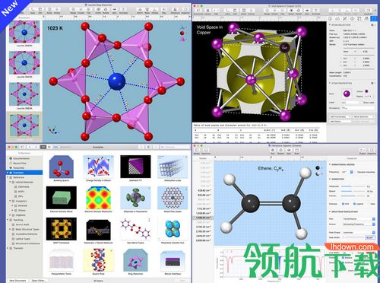Collapse the Hybrid Materials subgroup
Screen dimensions: 380x283
click(11, 182)
